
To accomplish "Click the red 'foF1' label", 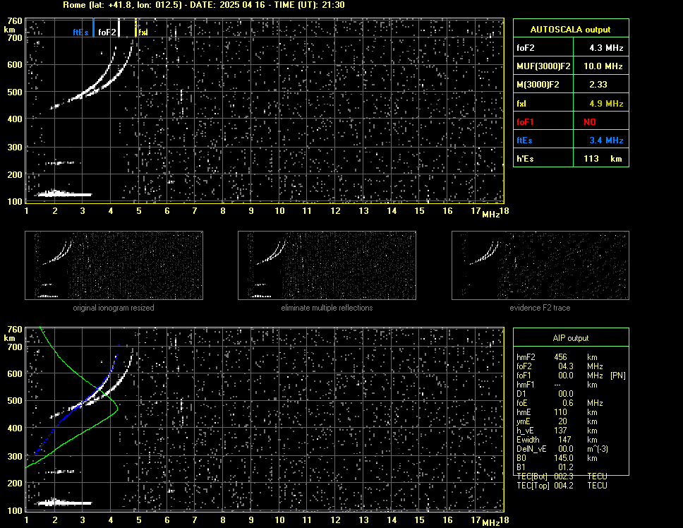I will tap(525, 122).
